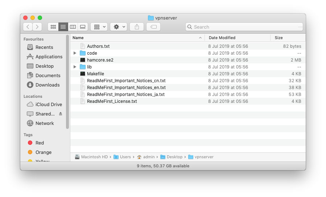Switch to gallery view mode

tap(83, 27)
